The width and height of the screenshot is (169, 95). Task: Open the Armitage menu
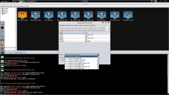[x=3, y=6]
